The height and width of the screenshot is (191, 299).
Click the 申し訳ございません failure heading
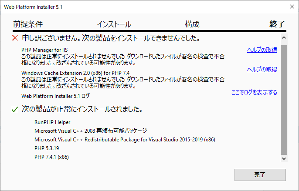[x=111, y=38]
